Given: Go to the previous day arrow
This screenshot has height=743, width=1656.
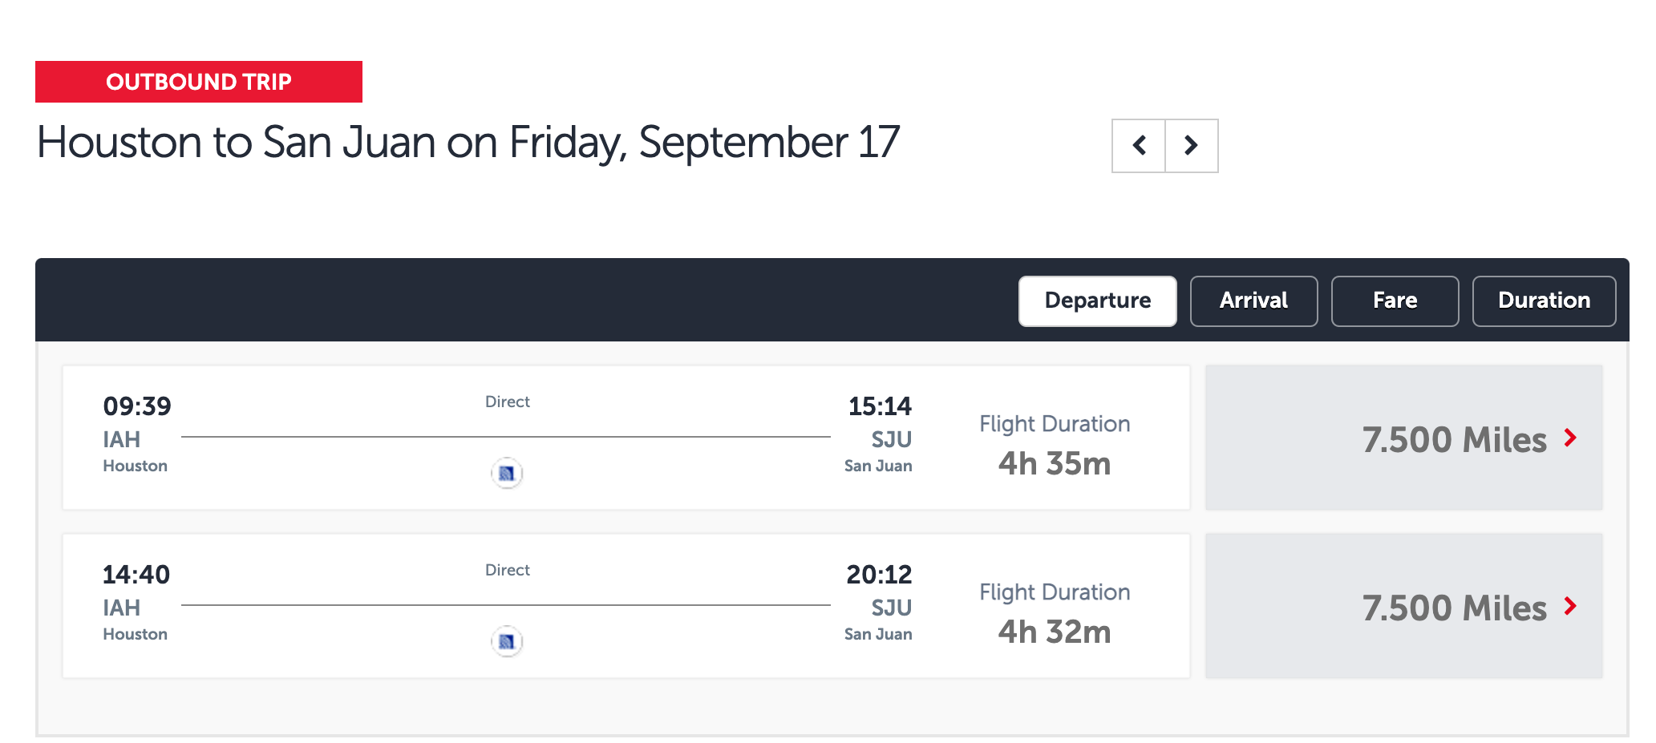Looking at the screenshot, I should tap(1139, 146).
